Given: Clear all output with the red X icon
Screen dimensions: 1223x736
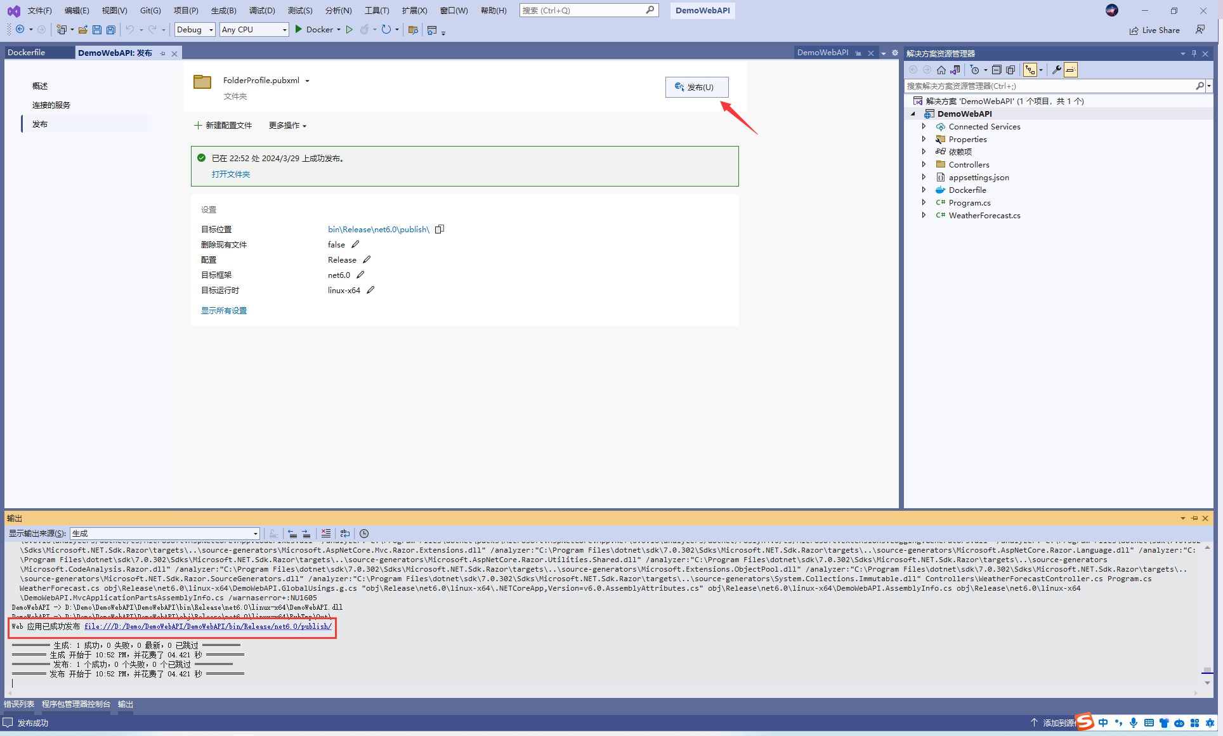Looking at the screenshot, I should (x=325, y=534).
